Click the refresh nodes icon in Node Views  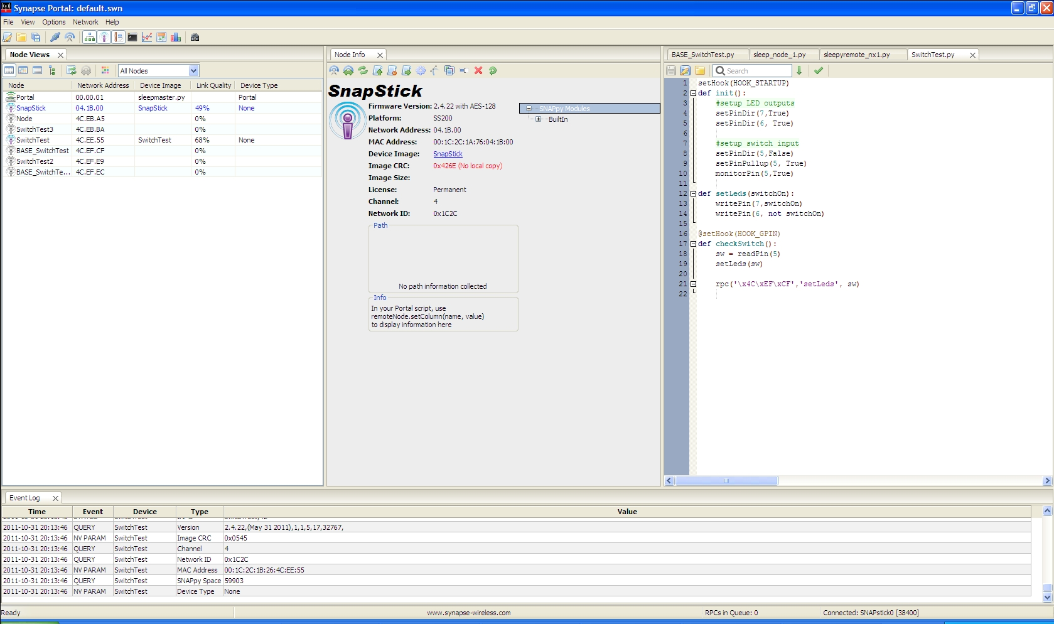coord(71,71)
